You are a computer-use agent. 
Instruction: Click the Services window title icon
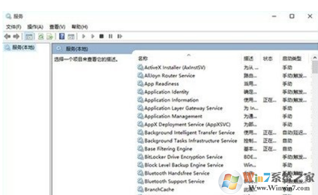click(x=9, y=16)
